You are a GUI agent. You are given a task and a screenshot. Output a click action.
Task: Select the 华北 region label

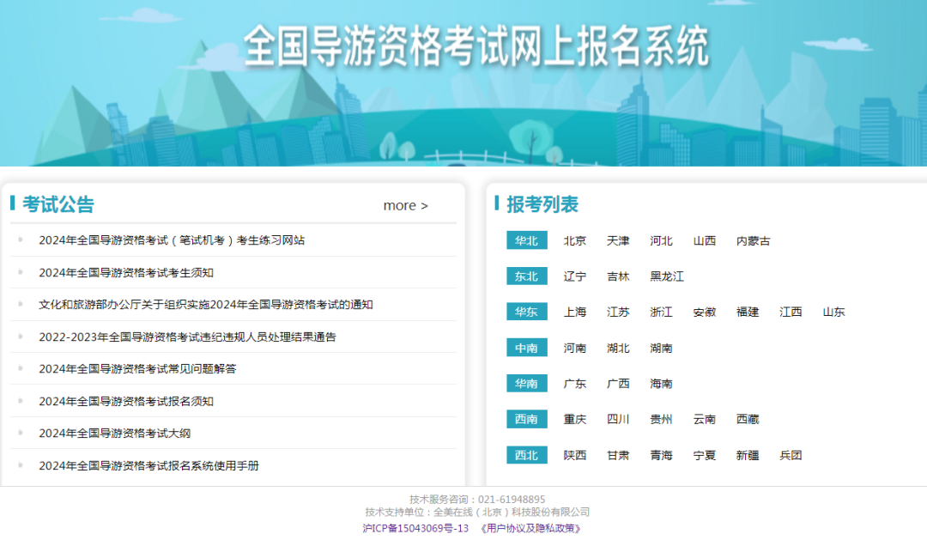[526, 240]
